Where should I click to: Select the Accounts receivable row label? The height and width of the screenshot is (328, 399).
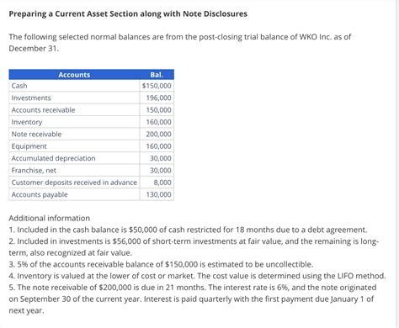click(x=43, y=110)
